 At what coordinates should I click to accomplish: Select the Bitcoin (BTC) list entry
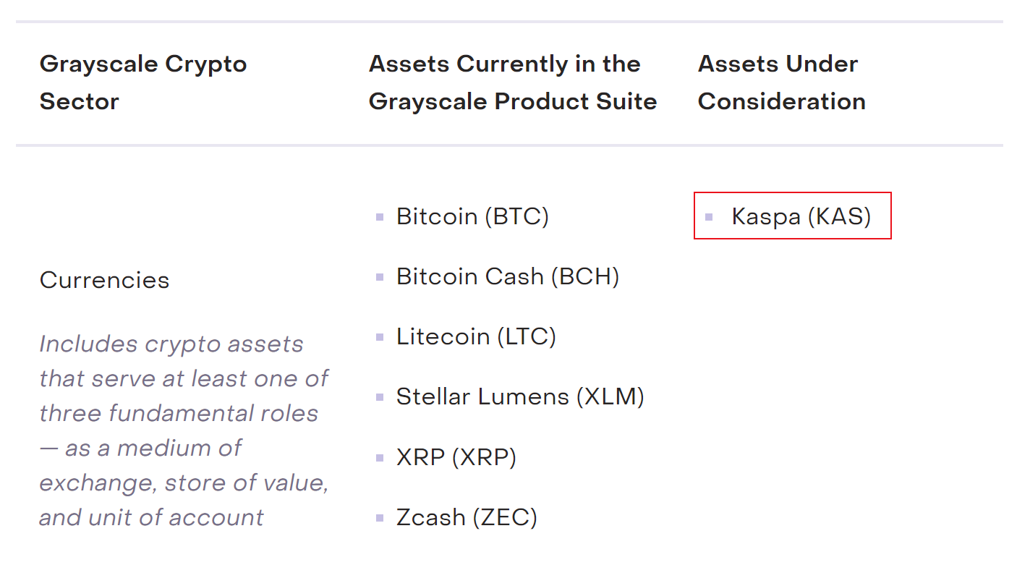472,216
